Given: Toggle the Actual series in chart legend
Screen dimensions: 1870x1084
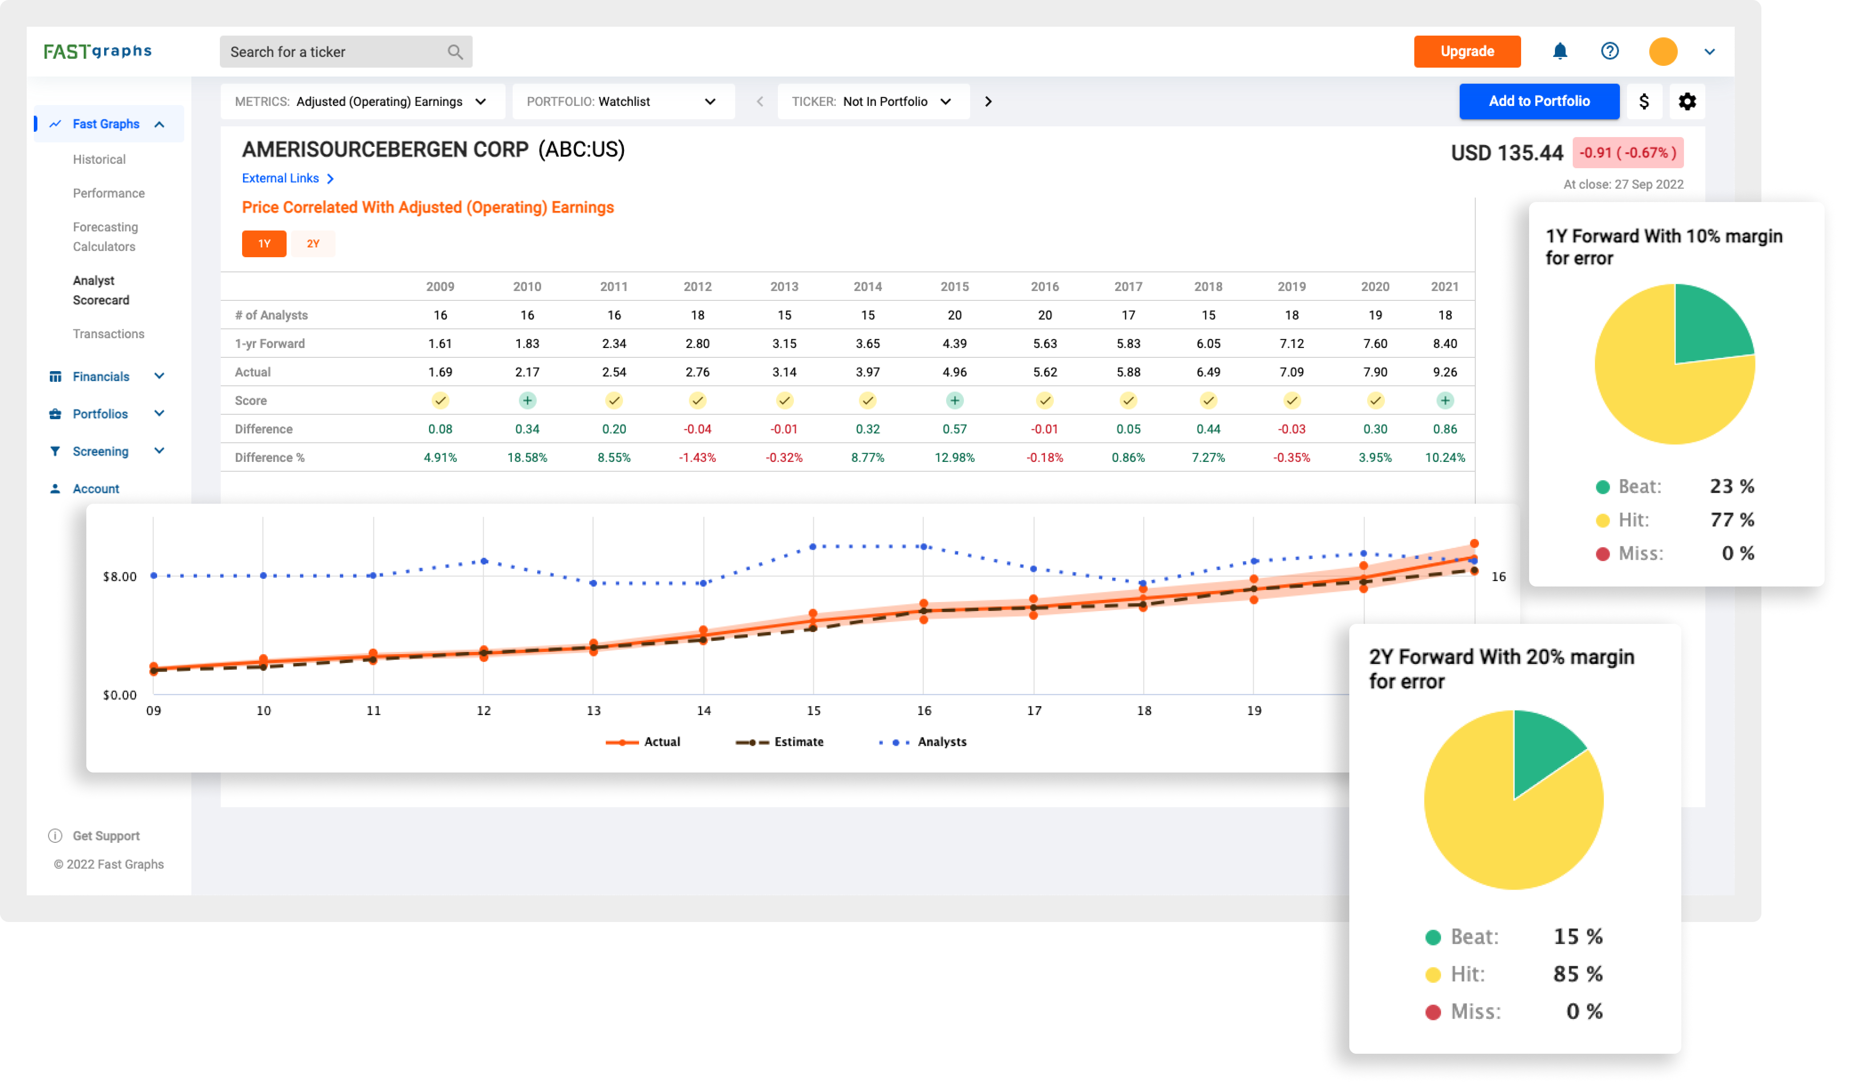Looking at the screenshot, I should (x=643, y=741).
